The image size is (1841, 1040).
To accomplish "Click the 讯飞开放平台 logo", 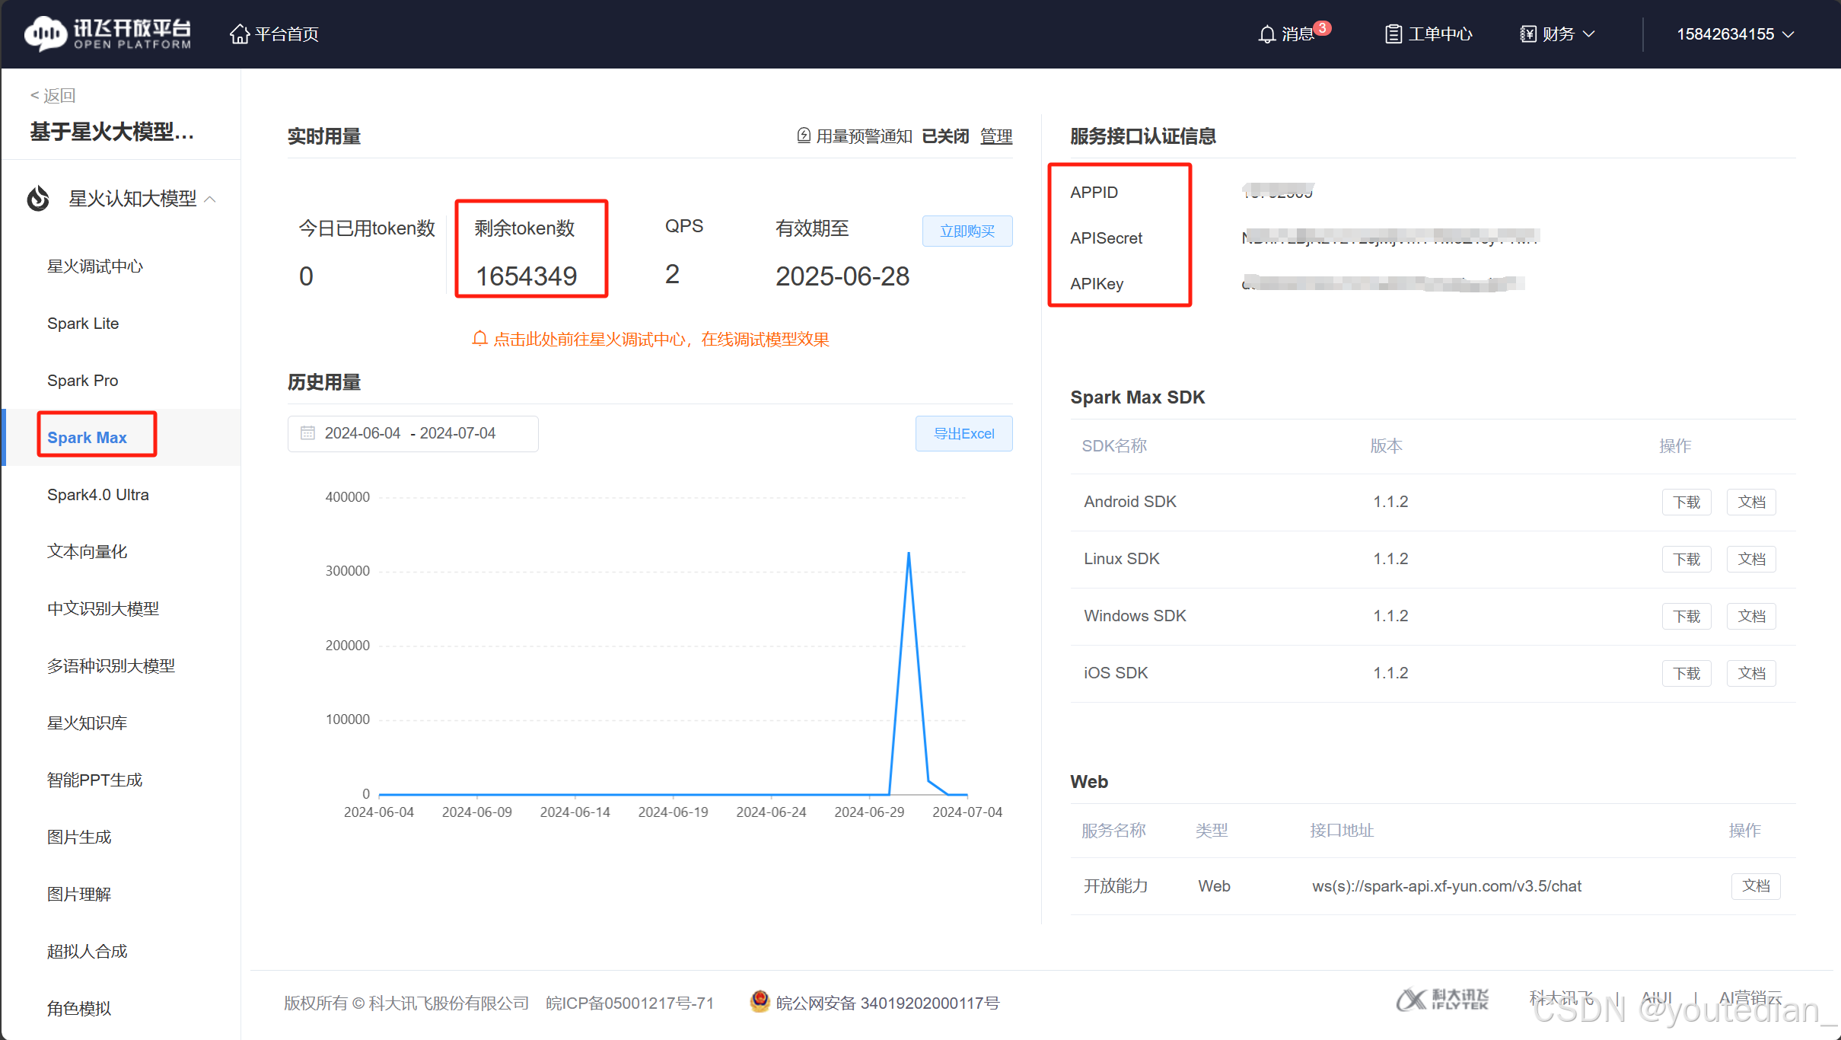I will pyautogui.click(x=107, y=33).
